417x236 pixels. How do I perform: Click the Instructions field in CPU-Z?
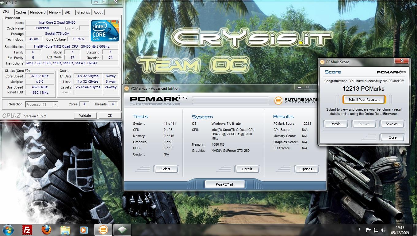pyautogui.click(x=72, y=63)
